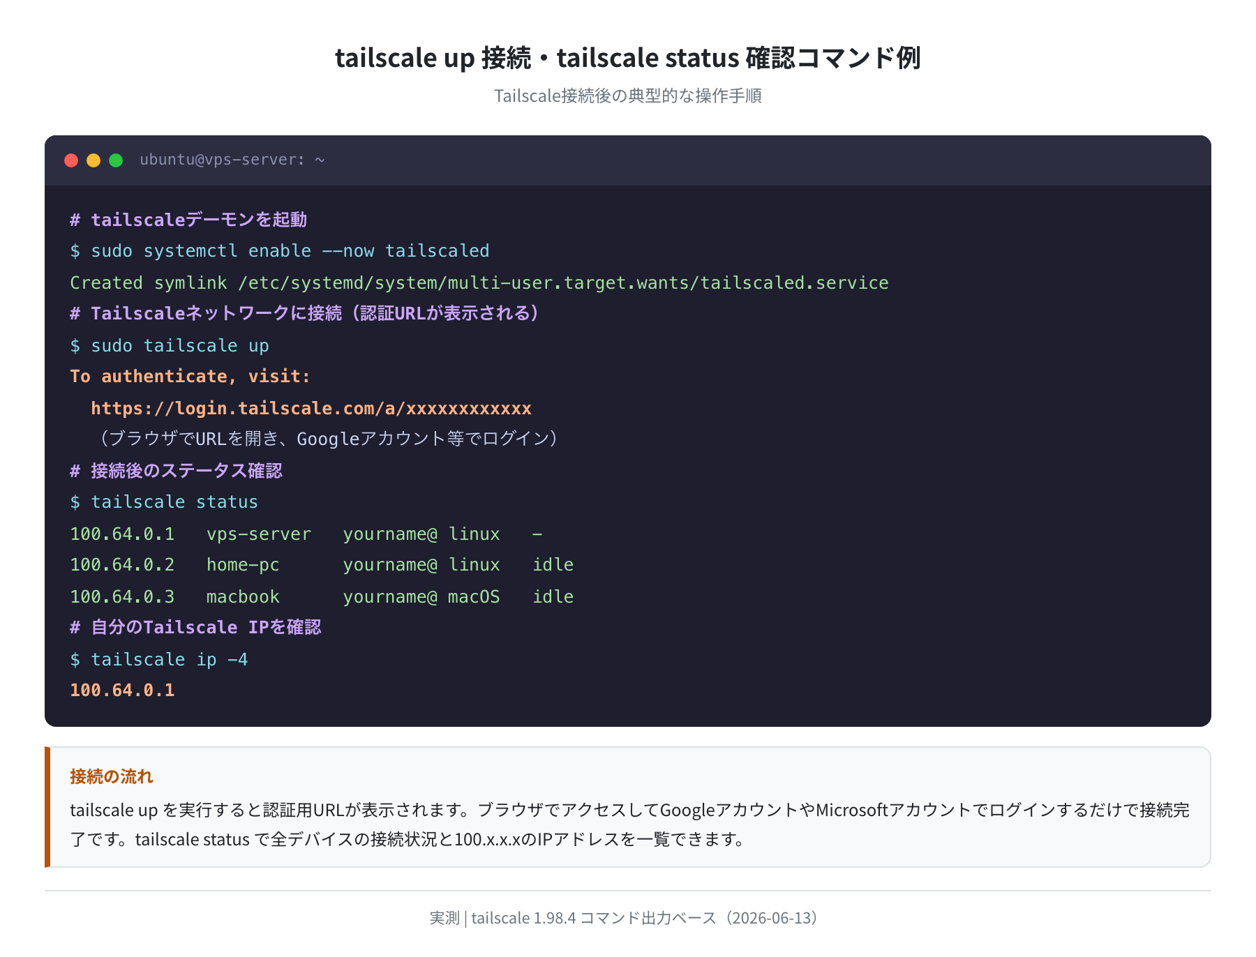Click the comment Tailscaleネットワークに接続

[x=304, y=314]
